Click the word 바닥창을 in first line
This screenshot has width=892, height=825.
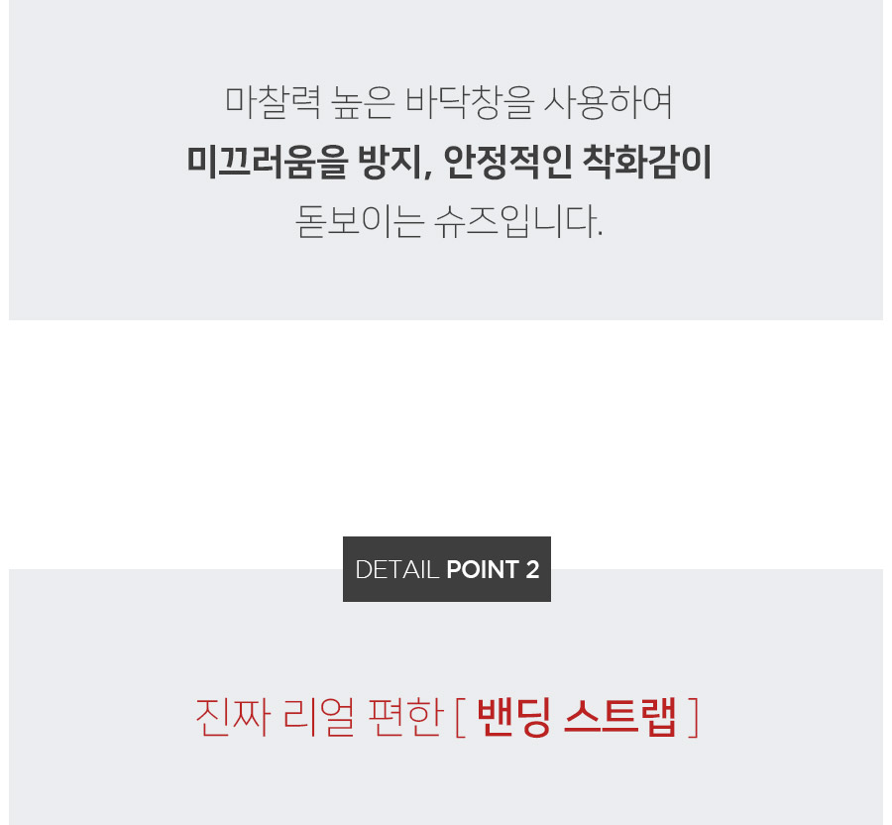(470, 103)
